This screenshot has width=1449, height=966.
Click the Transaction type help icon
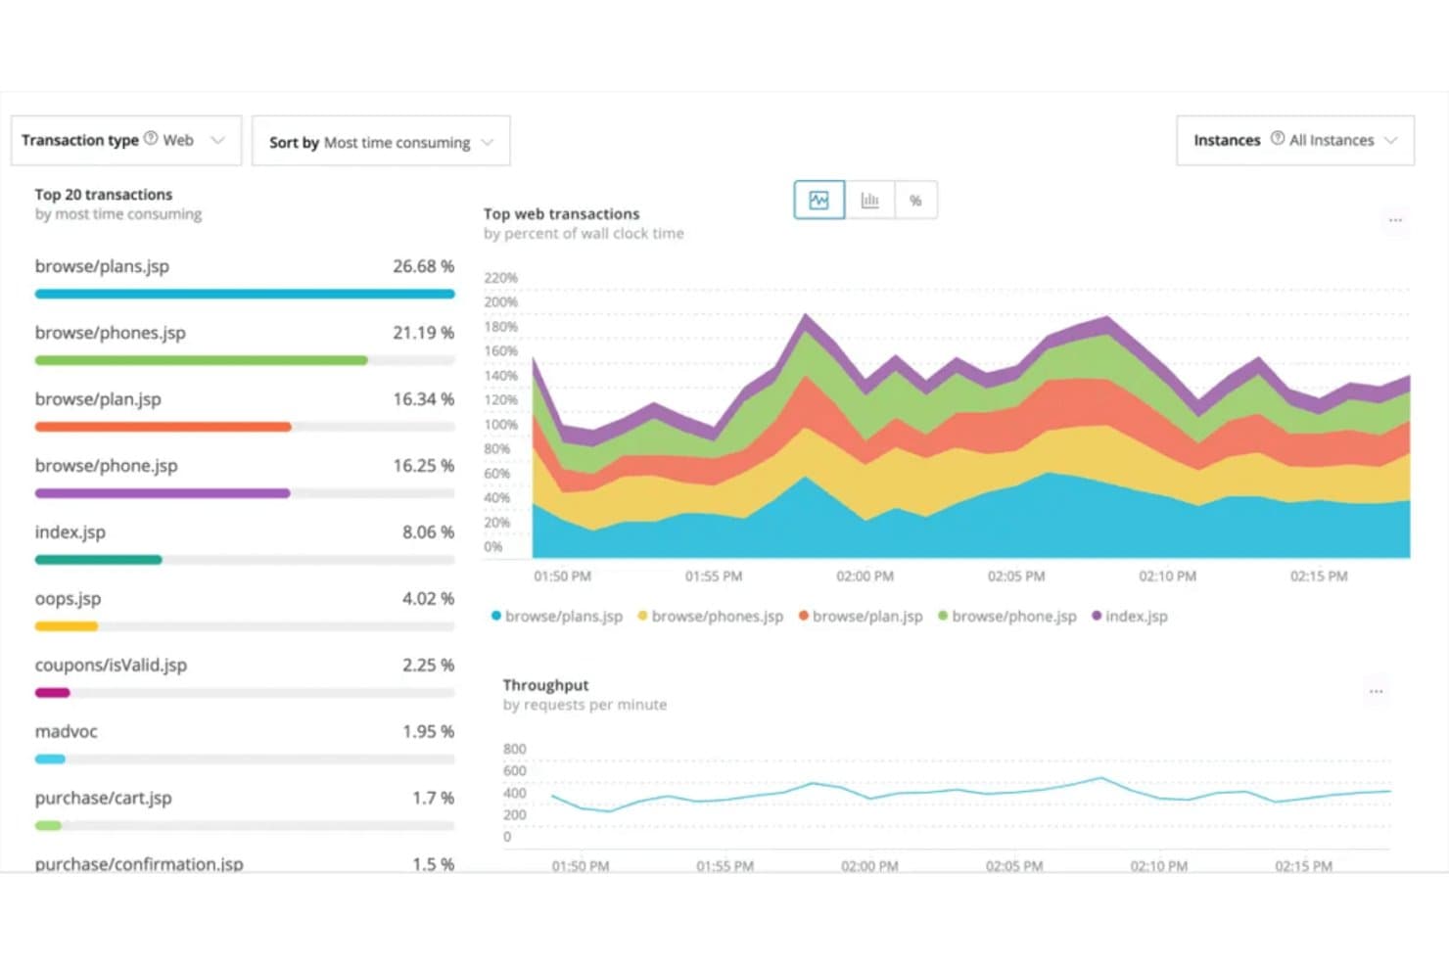(x=151, y=139)
